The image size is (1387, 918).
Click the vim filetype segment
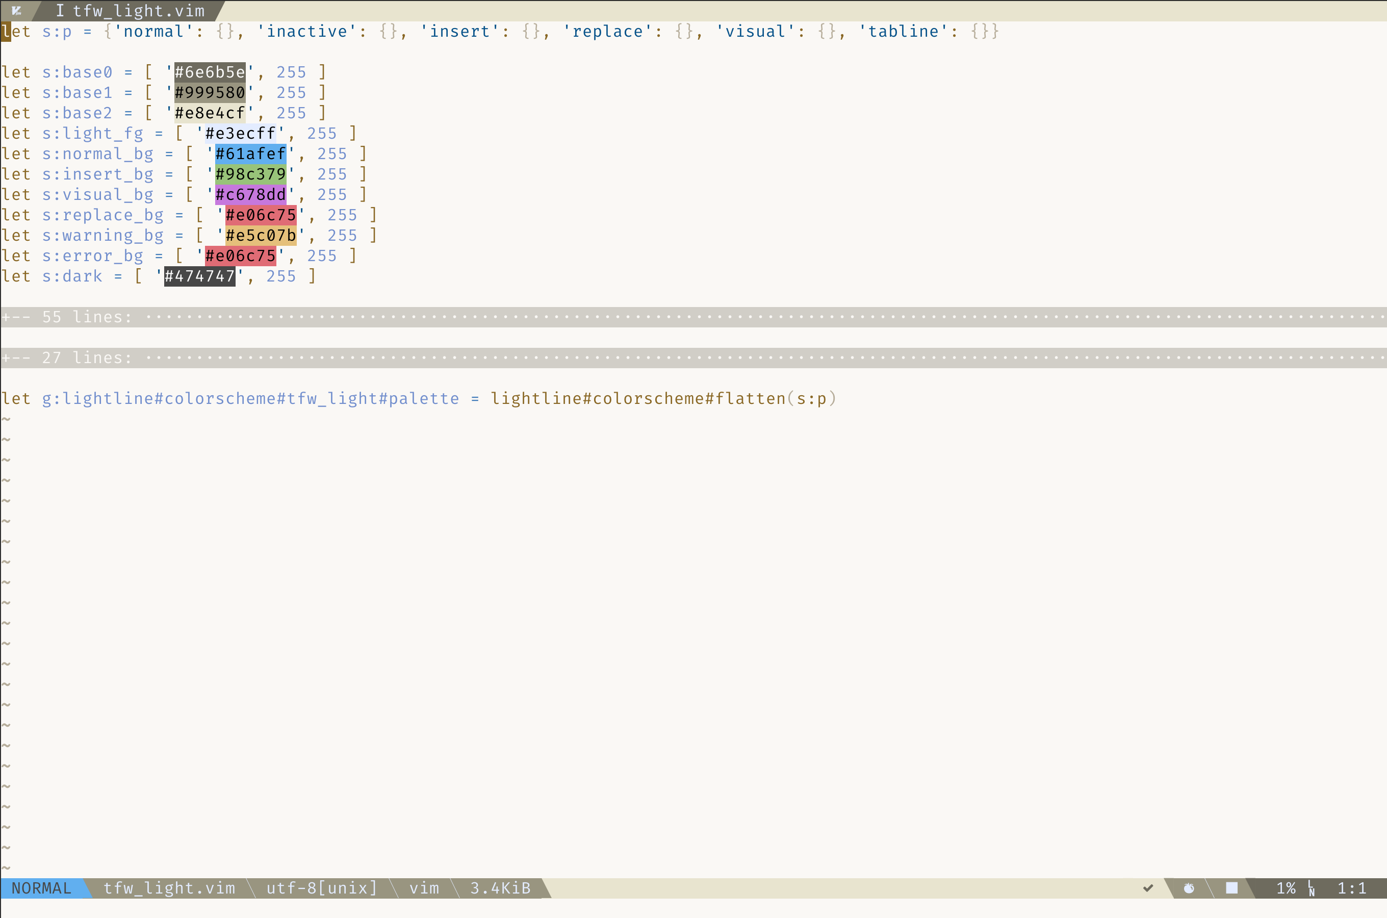(425, 887)
